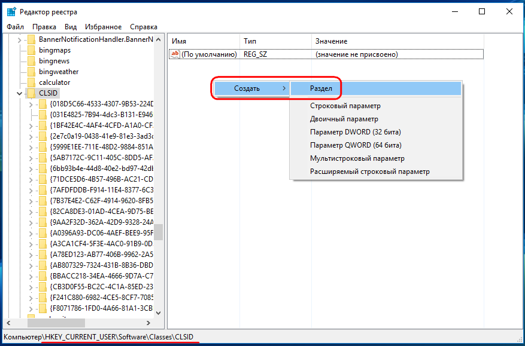Expand the {5999E1EE-711E-48D2 key
This screenshot has width=525, height=346.
point(31,148)
